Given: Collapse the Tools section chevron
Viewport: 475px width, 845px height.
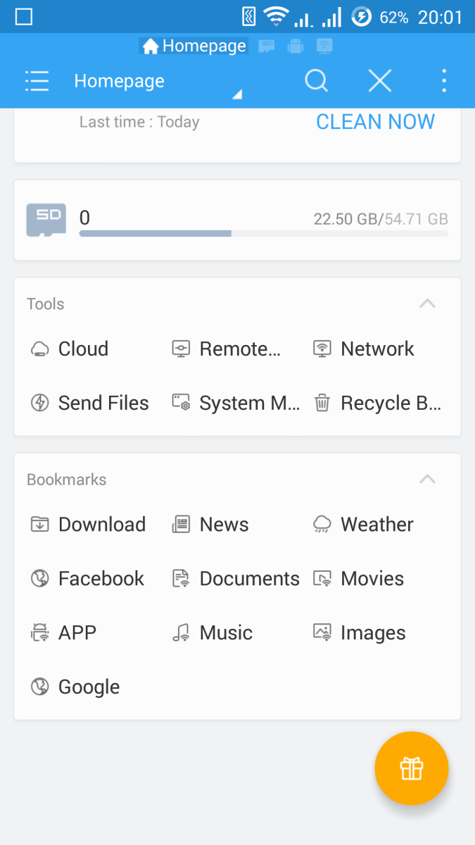Looking at the screenshot, I should [x=427, y=304].
